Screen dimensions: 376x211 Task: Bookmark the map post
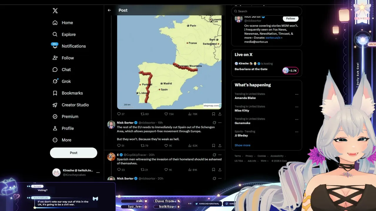click(214, 114)
